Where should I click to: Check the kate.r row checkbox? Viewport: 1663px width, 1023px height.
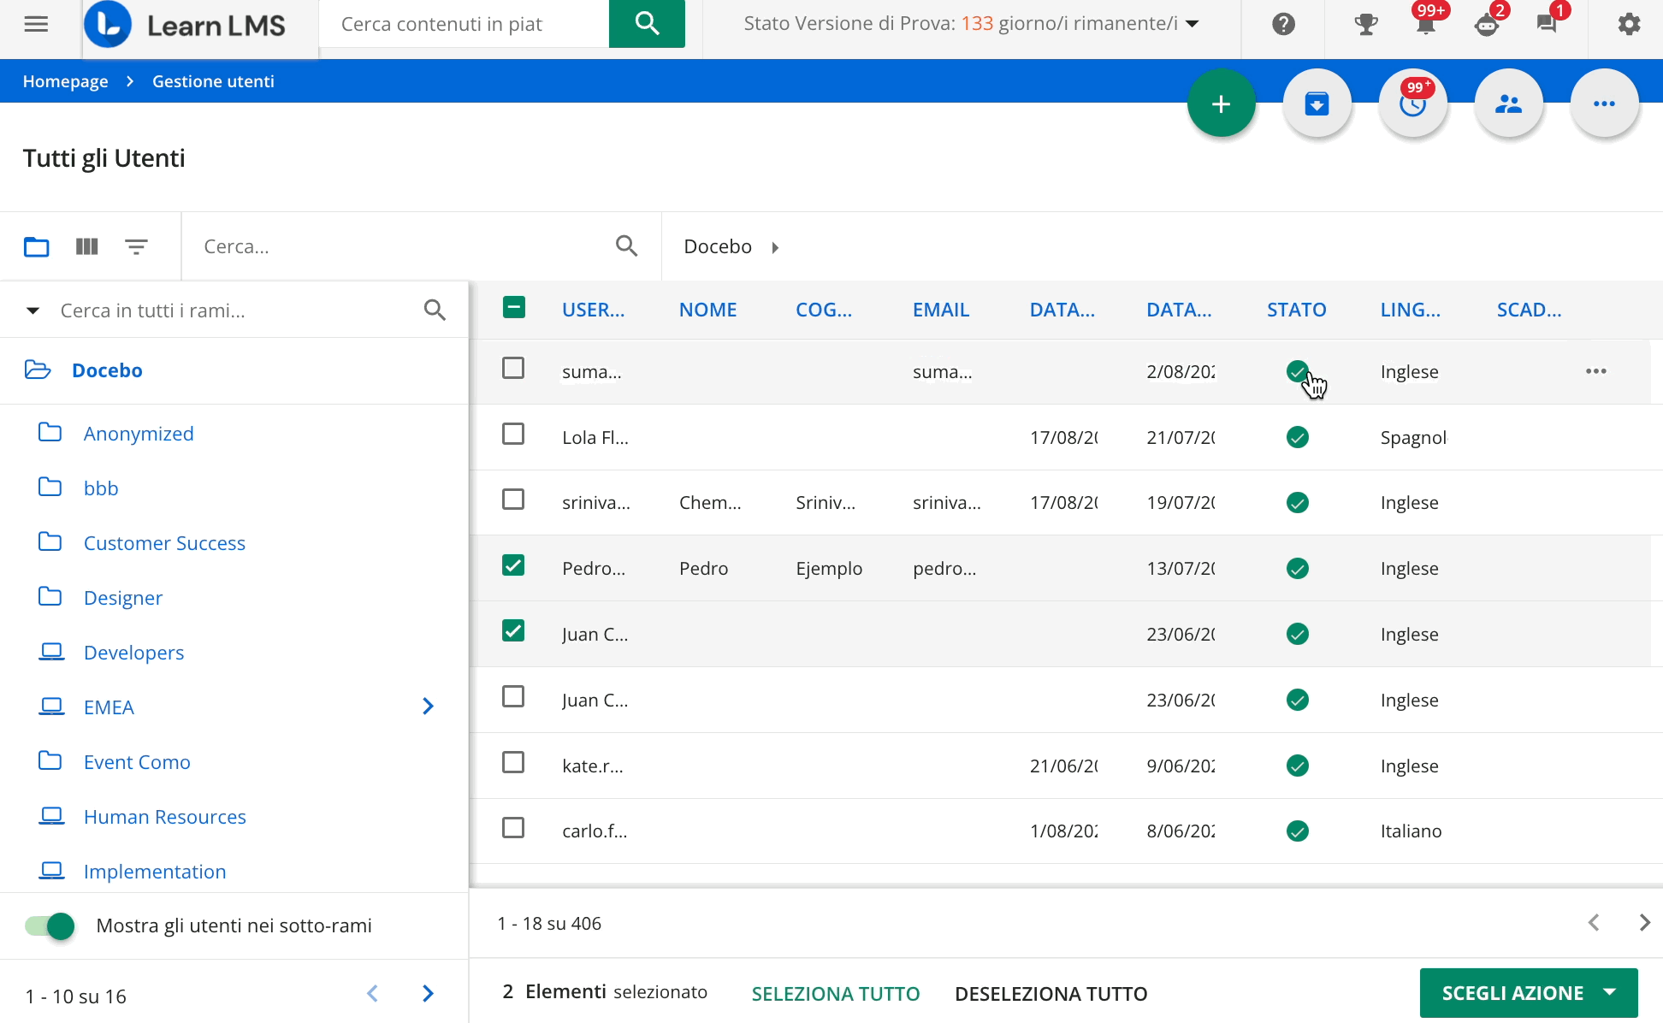pos(513,761)
